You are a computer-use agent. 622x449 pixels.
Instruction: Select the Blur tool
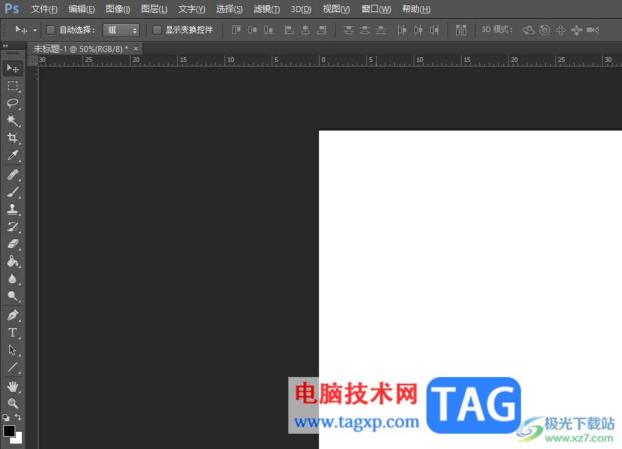[13, 278]
